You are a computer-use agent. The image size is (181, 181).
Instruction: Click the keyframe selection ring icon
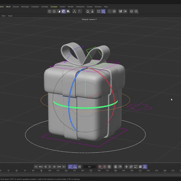click(109, 167)
